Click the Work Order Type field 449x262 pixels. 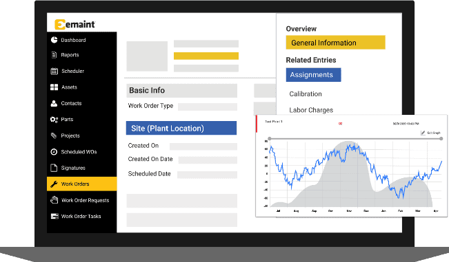[x=208, y=107]
